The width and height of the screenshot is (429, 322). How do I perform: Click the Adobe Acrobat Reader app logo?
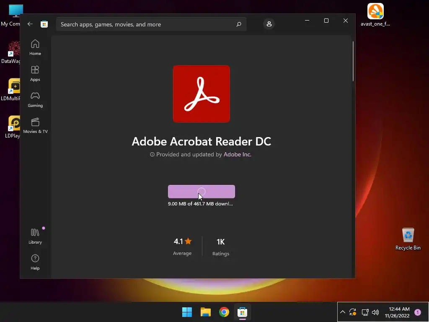coord(202,94)
